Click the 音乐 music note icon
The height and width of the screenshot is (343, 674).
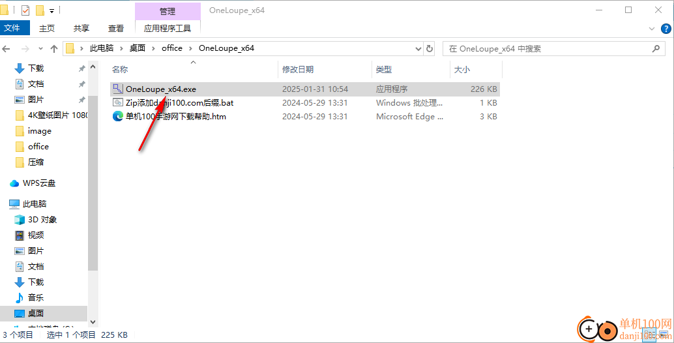[x=20, y=298]
